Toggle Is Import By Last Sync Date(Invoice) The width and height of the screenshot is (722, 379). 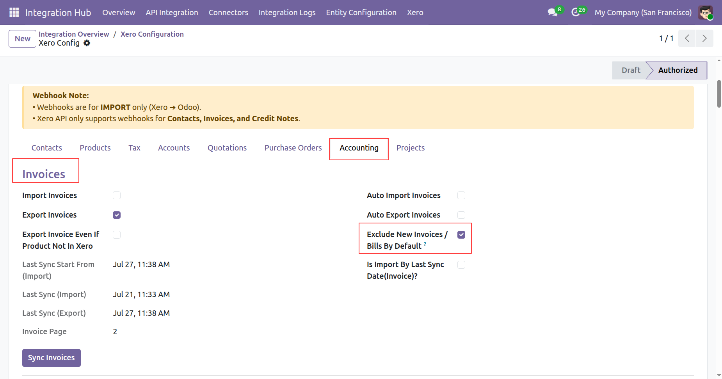pyautogui.click(x=461, y=264)
